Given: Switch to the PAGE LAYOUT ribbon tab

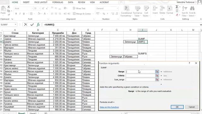Looking at the screenshot, I should click(41, 2).
